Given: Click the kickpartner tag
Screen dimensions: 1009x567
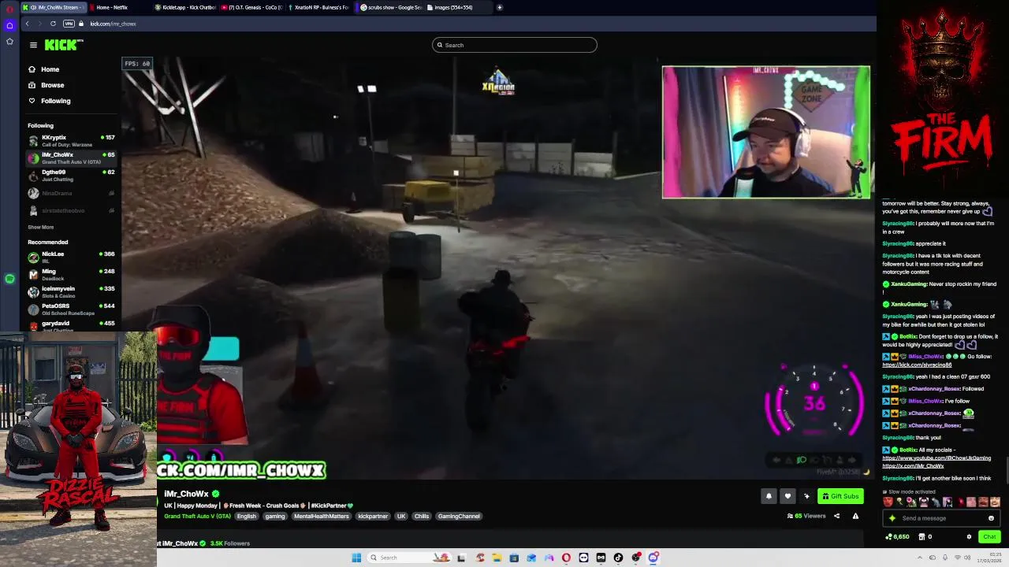Looking at the screenshot, I should click(373, 516).
